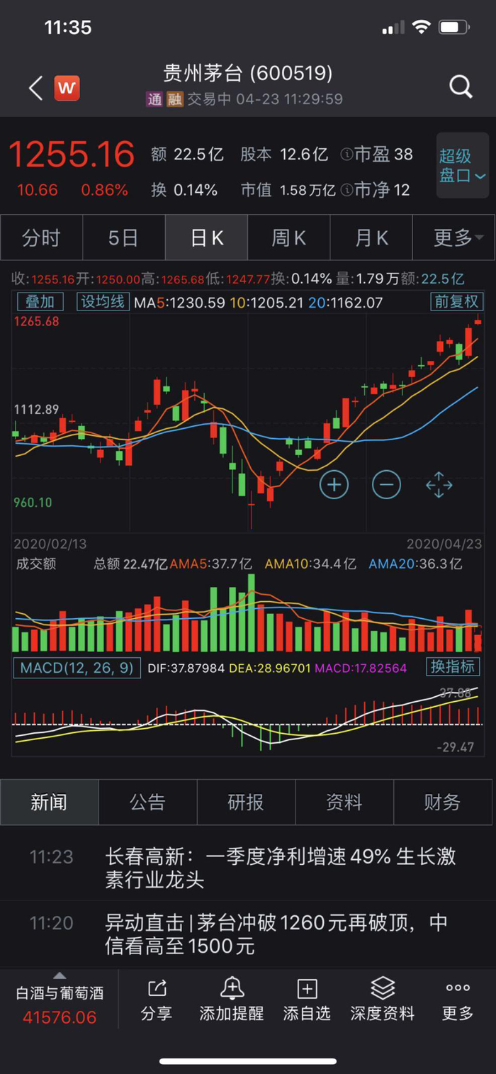Screen dimensions: 496x1074
Task: Open news 异动直击 茅台冲破1260元
Action: point(248,934)
